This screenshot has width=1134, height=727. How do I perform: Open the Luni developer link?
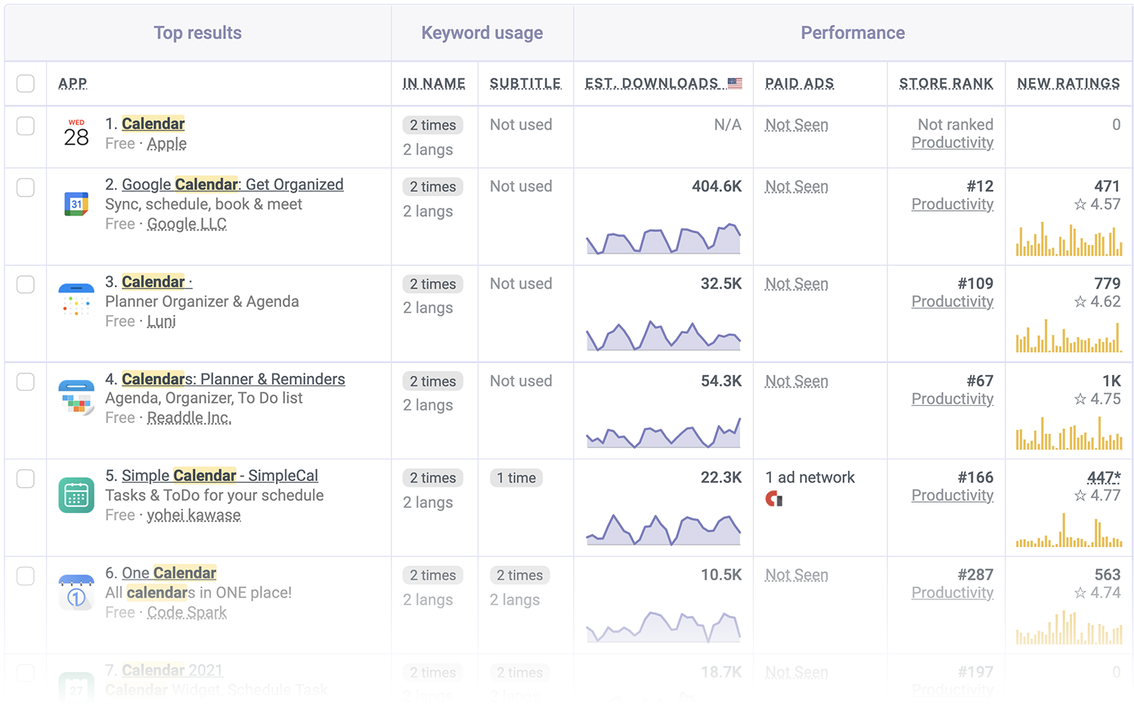tap(161, 321)
